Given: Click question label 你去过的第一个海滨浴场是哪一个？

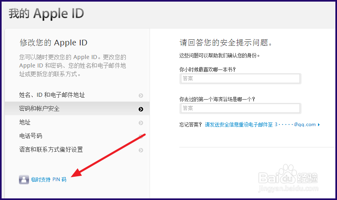Looking at the screenshot, I should [x=217, y=99].
